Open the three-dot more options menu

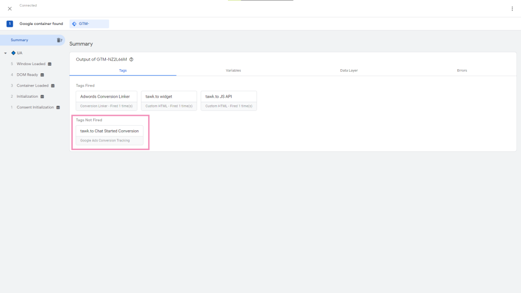[512, 9]
